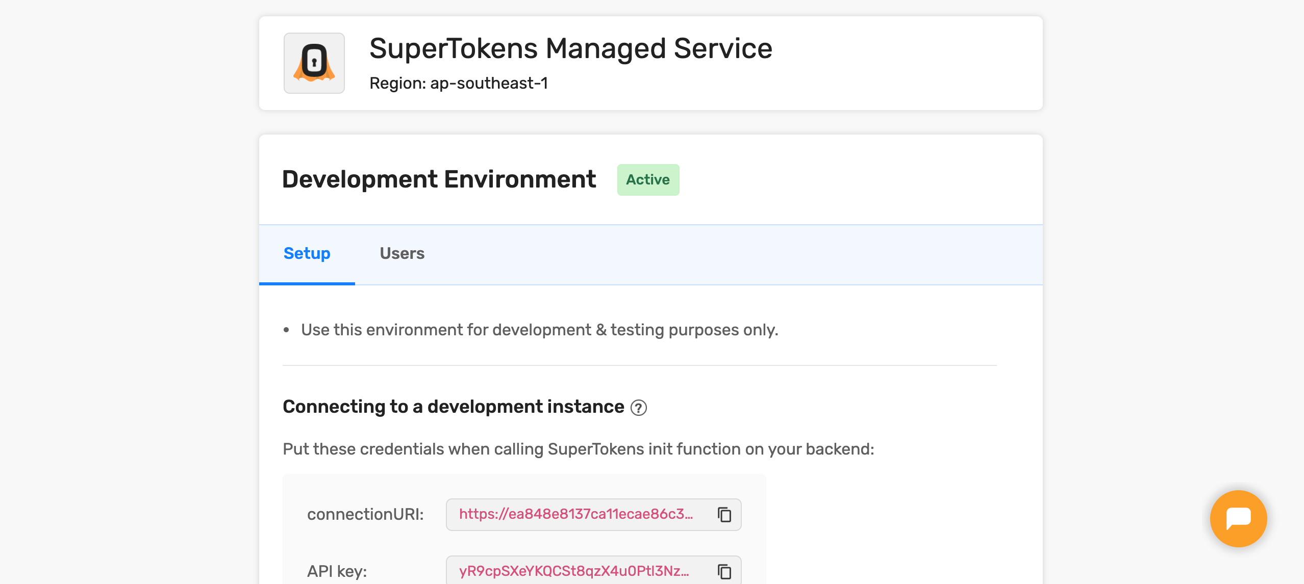Click the yR9cpSXeYKQCSt8... key text
The height and width of the screenshot is (584, 1304).
pos(573,571)
